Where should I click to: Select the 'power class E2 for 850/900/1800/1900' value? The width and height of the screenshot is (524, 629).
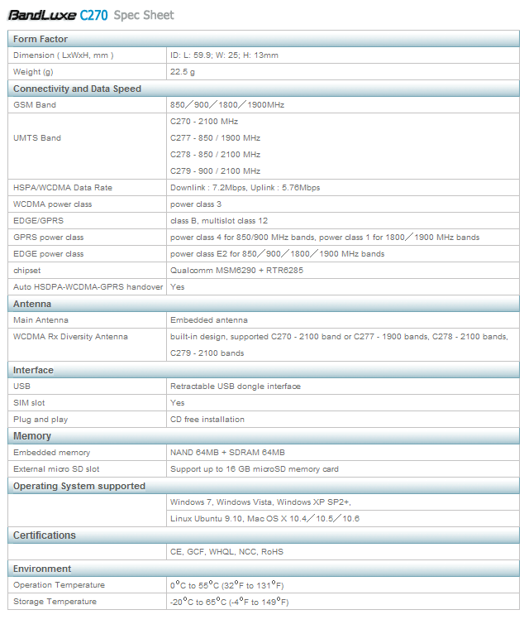coord(277,254)
